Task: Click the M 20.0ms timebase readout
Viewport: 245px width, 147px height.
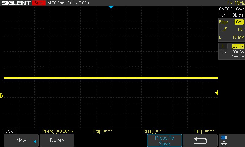Action: [x=57, y=3]
